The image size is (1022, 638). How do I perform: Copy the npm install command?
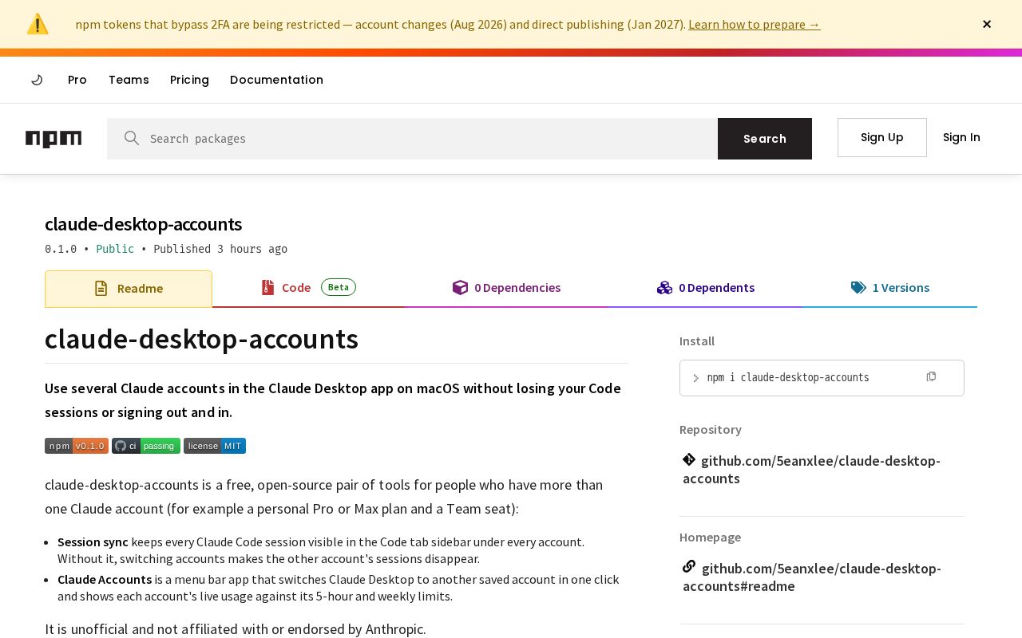click(x=931, y=376)
